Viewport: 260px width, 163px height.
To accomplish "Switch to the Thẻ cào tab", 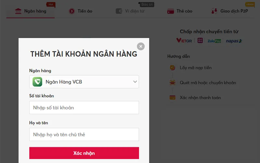I will 180,11.
